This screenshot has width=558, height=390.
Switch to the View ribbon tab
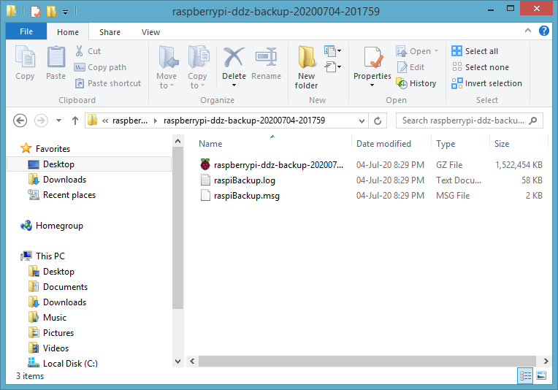(x=150, y=32)
